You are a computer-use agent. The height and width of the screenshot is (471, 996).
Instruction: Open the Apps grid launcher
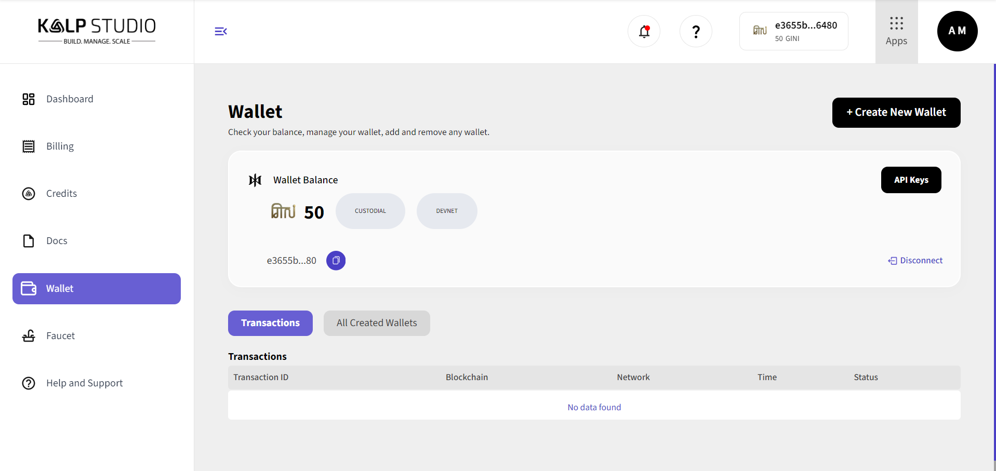tap(896, 32)
